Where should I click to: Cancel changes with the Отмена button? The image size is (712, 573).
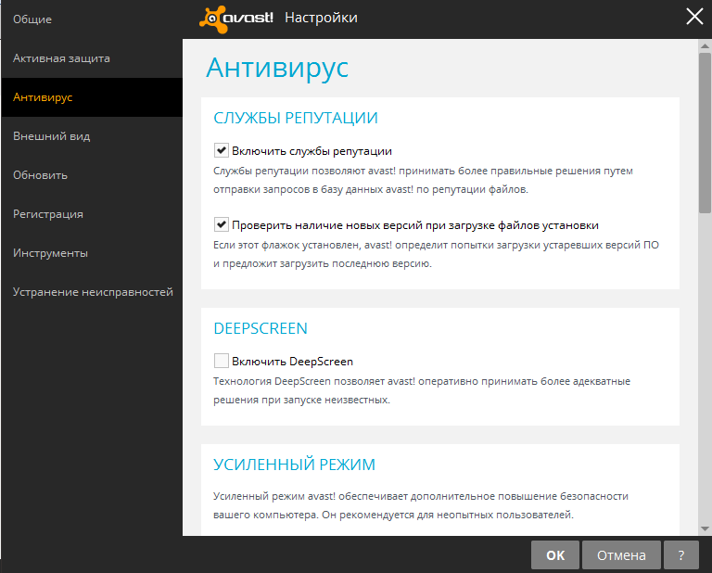pyautogui.click(x=621, y=554)
